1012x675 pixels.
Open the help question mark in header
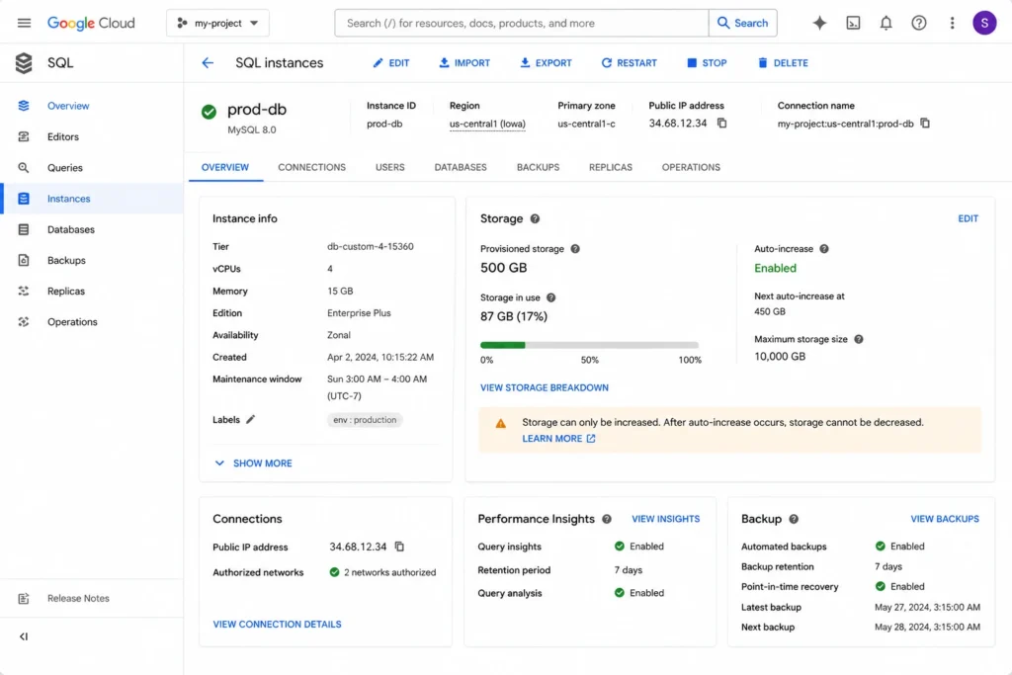click(918, 24)
